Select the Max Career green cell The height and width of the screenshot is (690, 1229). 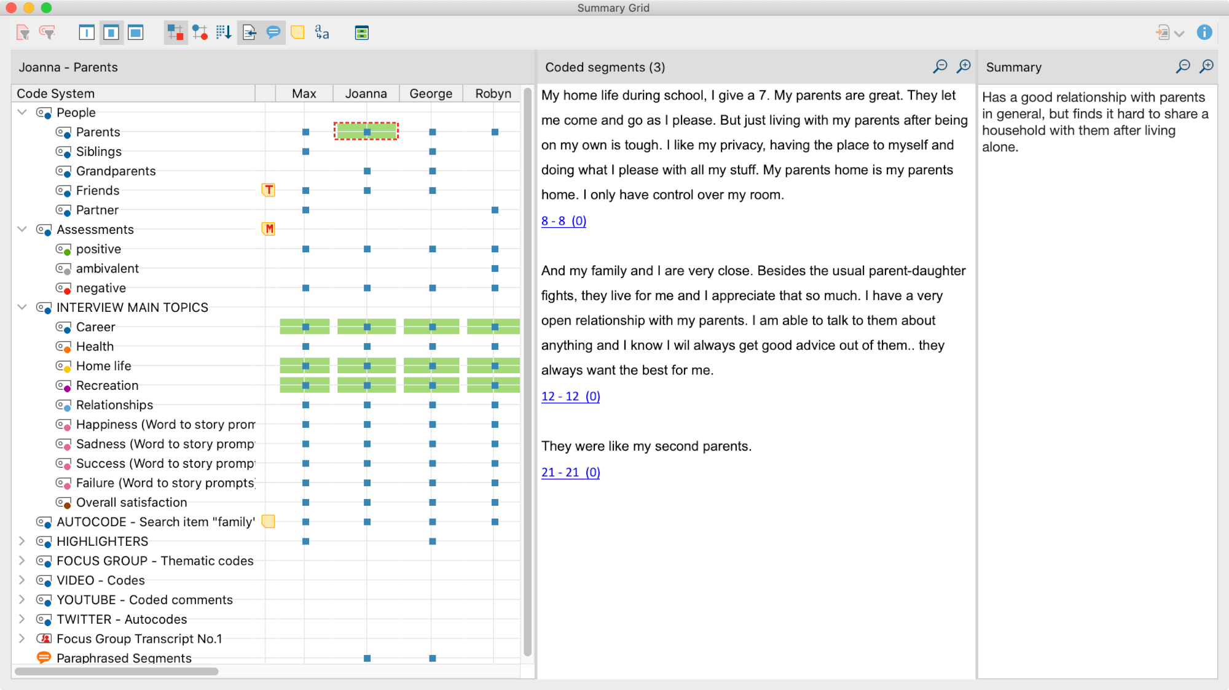[305, 327]
